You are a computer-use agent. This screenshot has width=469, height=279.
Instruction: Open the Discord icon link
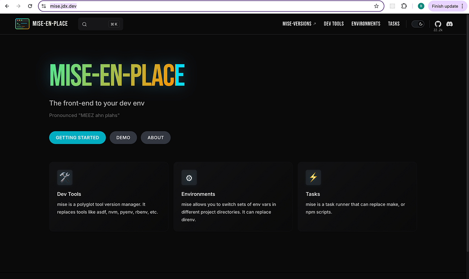450,24
